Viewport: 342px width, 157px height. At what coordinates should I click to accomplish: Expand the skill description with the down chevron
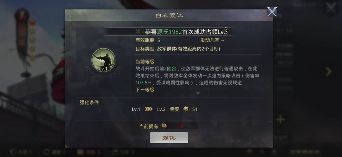[197, 93]
